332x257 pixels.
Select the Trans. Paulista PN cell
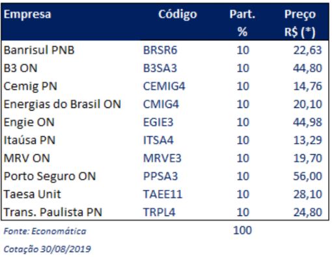tap(53, 212)
